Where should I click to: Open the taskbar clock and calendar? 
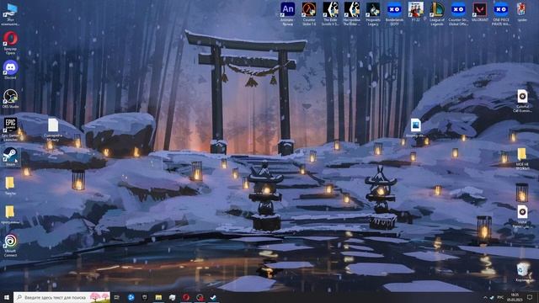click(515, 297)
